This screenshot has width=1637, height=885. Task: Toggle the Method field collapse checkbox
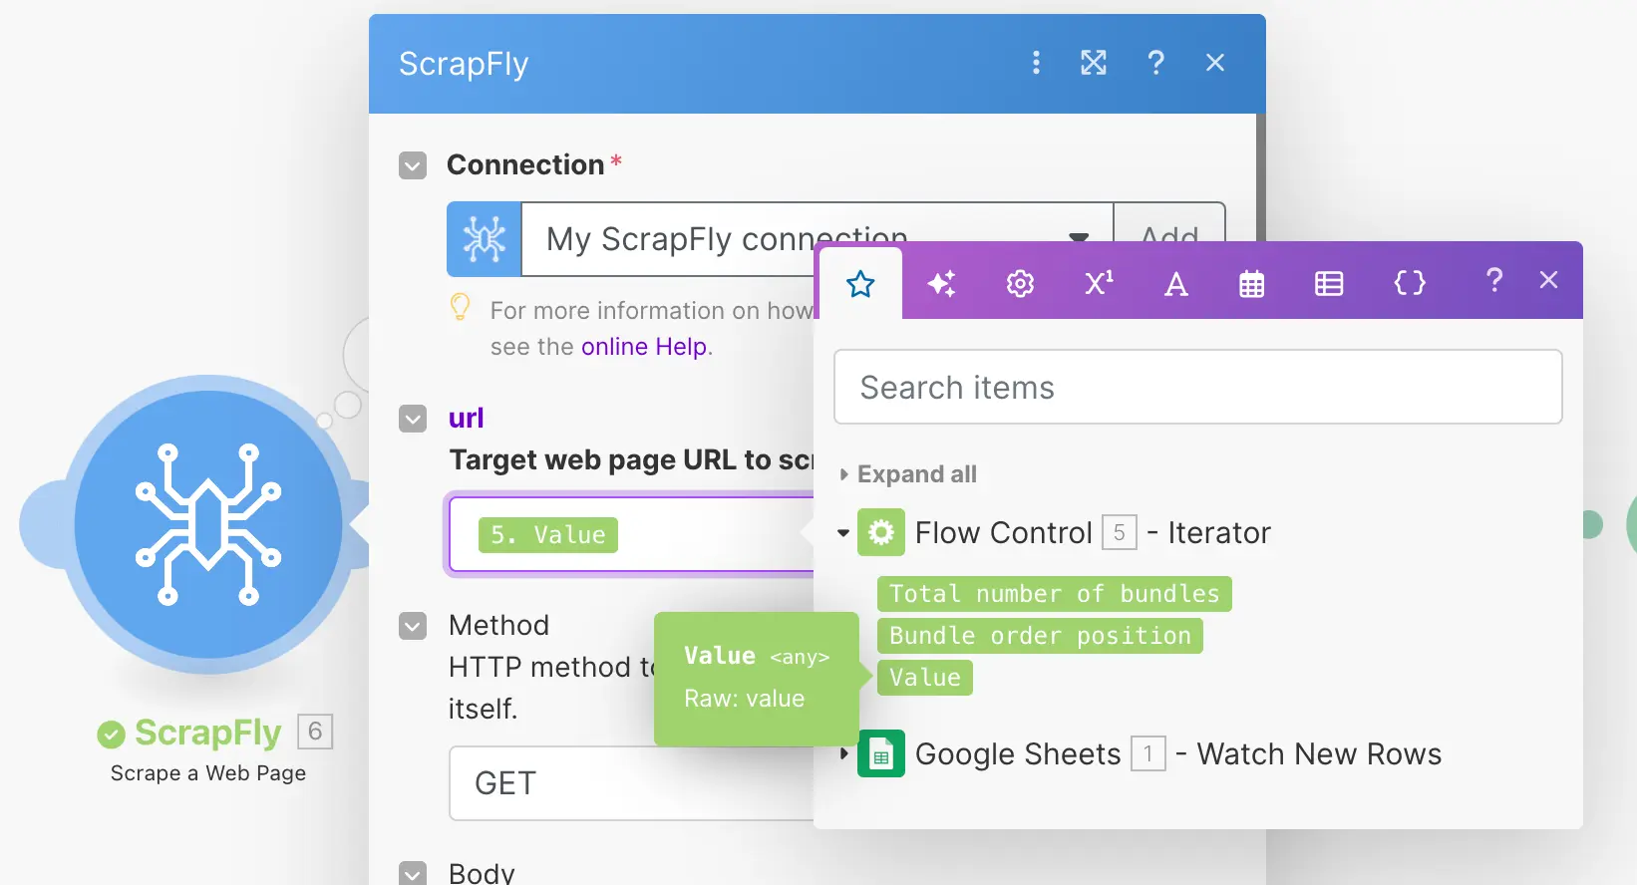pyautogui.click(x=413, y=626)
